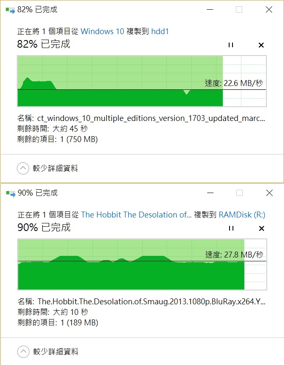284x365 pixels.
Task: Minimize the 82% complete copy window
Action: pos(210,10)
